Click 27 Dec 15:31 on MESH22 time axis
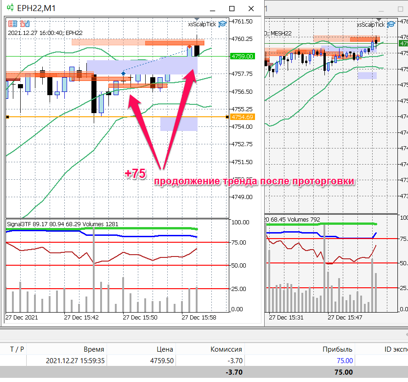 click(x=286, y=318)
